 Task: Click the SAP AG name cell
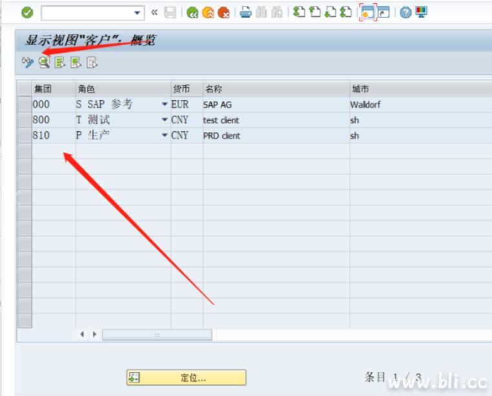276,104
